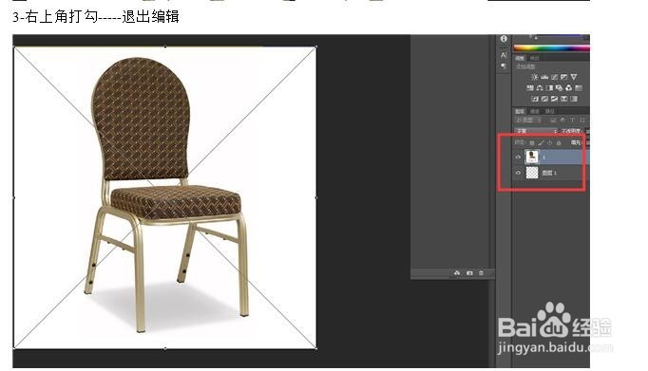Viewport: 648px width, 371px height.
Task: Open the blend mode dropdown (正常)
Action: click(537, 132)
